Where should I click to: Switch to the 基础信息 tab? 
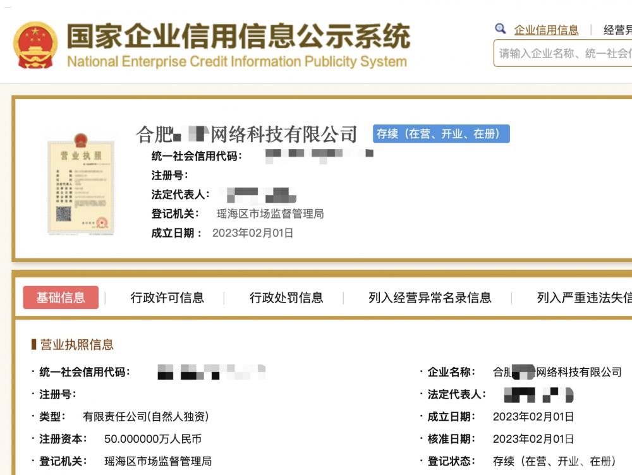61,298
